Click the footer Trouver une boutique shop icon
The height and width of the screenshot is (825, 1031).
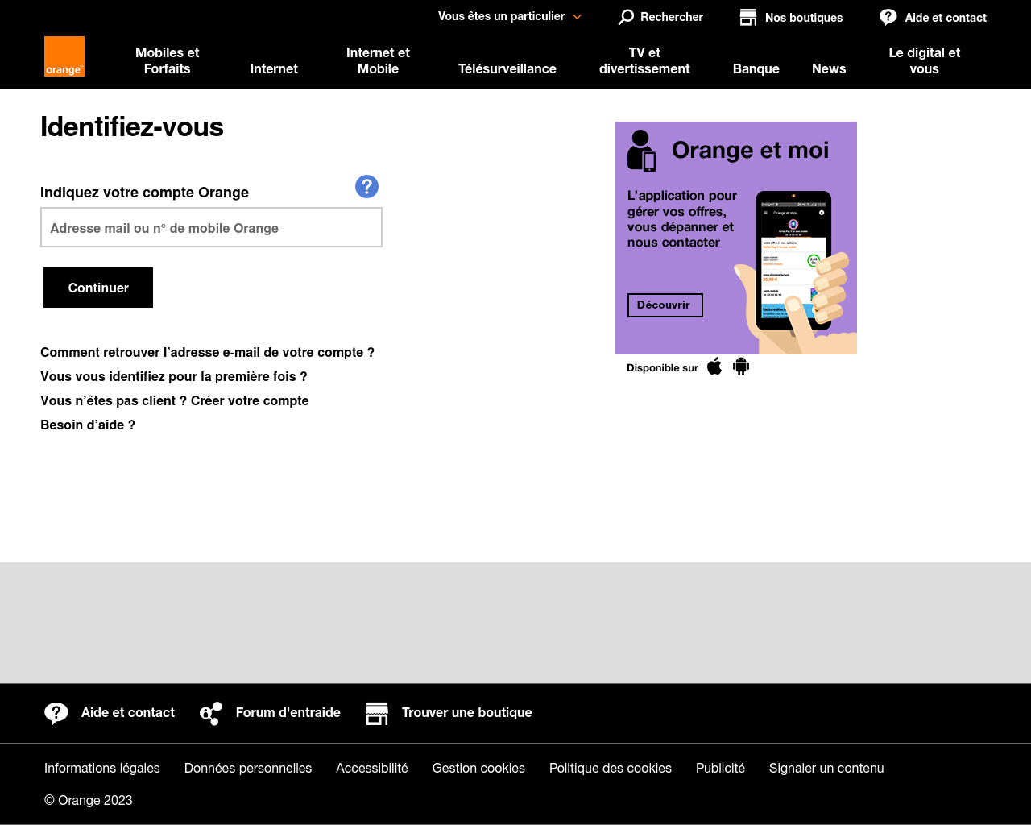377,713
